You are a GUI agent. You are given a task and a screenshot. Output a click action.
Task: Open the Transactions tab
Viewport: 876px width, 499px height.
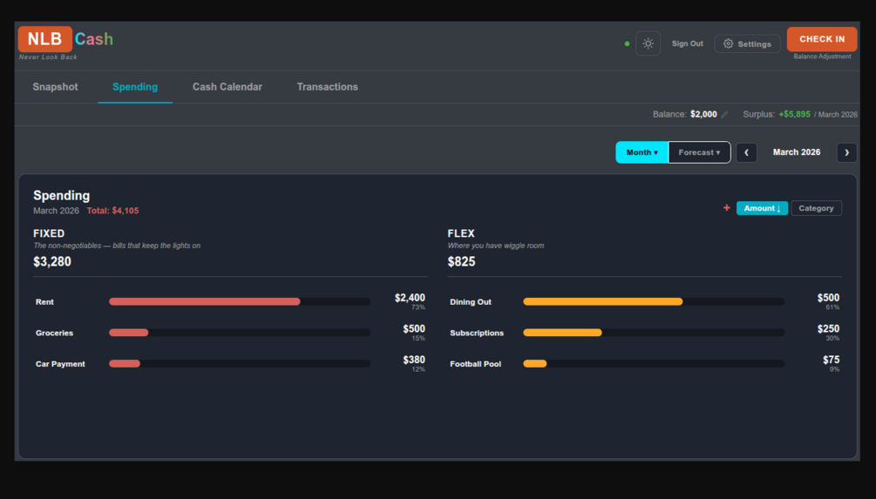click(x=328, y=87)
